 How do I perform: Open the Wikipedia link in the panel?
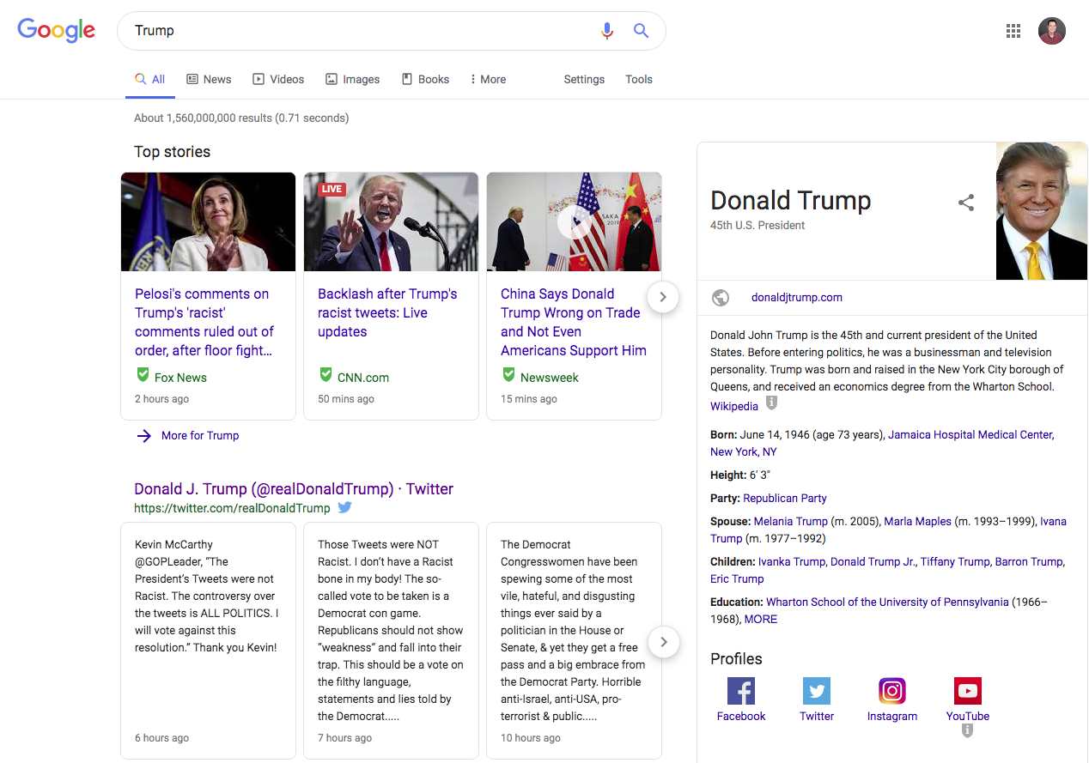[733, 405]
